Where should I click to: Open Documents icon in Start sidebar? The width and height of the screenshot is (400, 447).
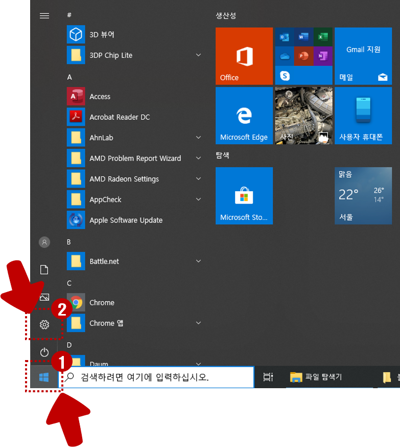[44, 270]
